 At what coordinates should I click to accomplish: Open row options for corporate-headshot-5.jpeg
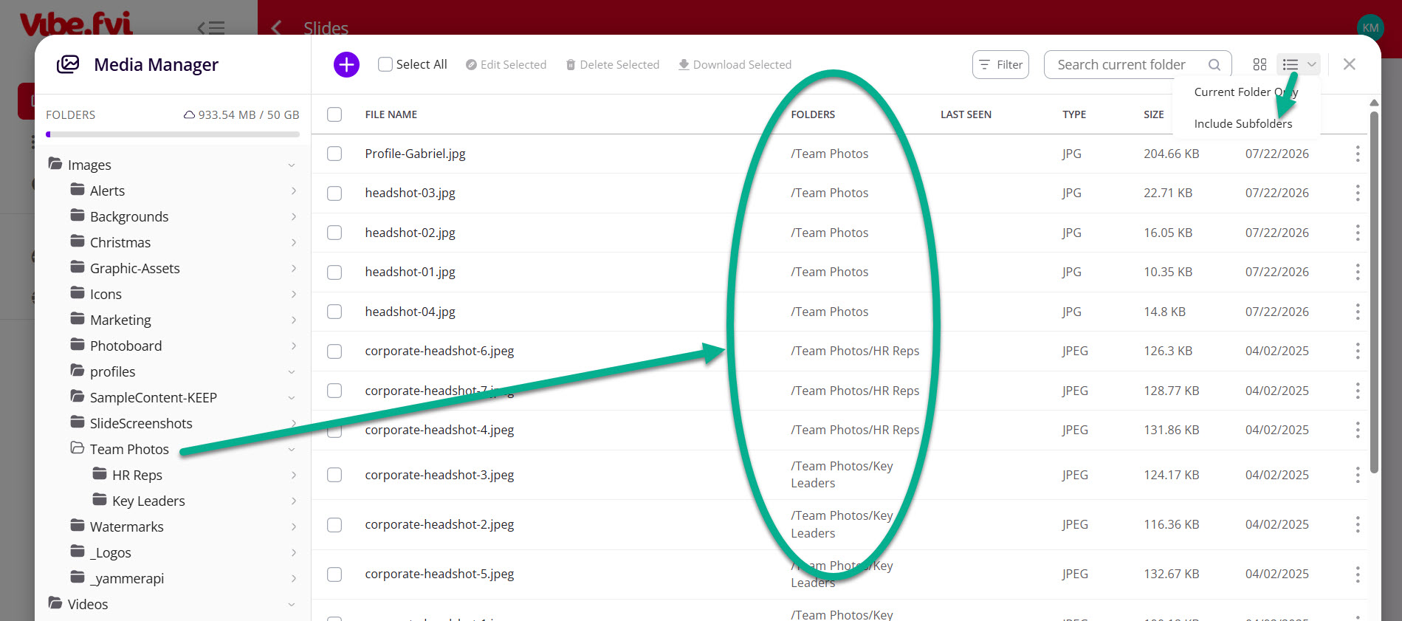point(1357,574)
